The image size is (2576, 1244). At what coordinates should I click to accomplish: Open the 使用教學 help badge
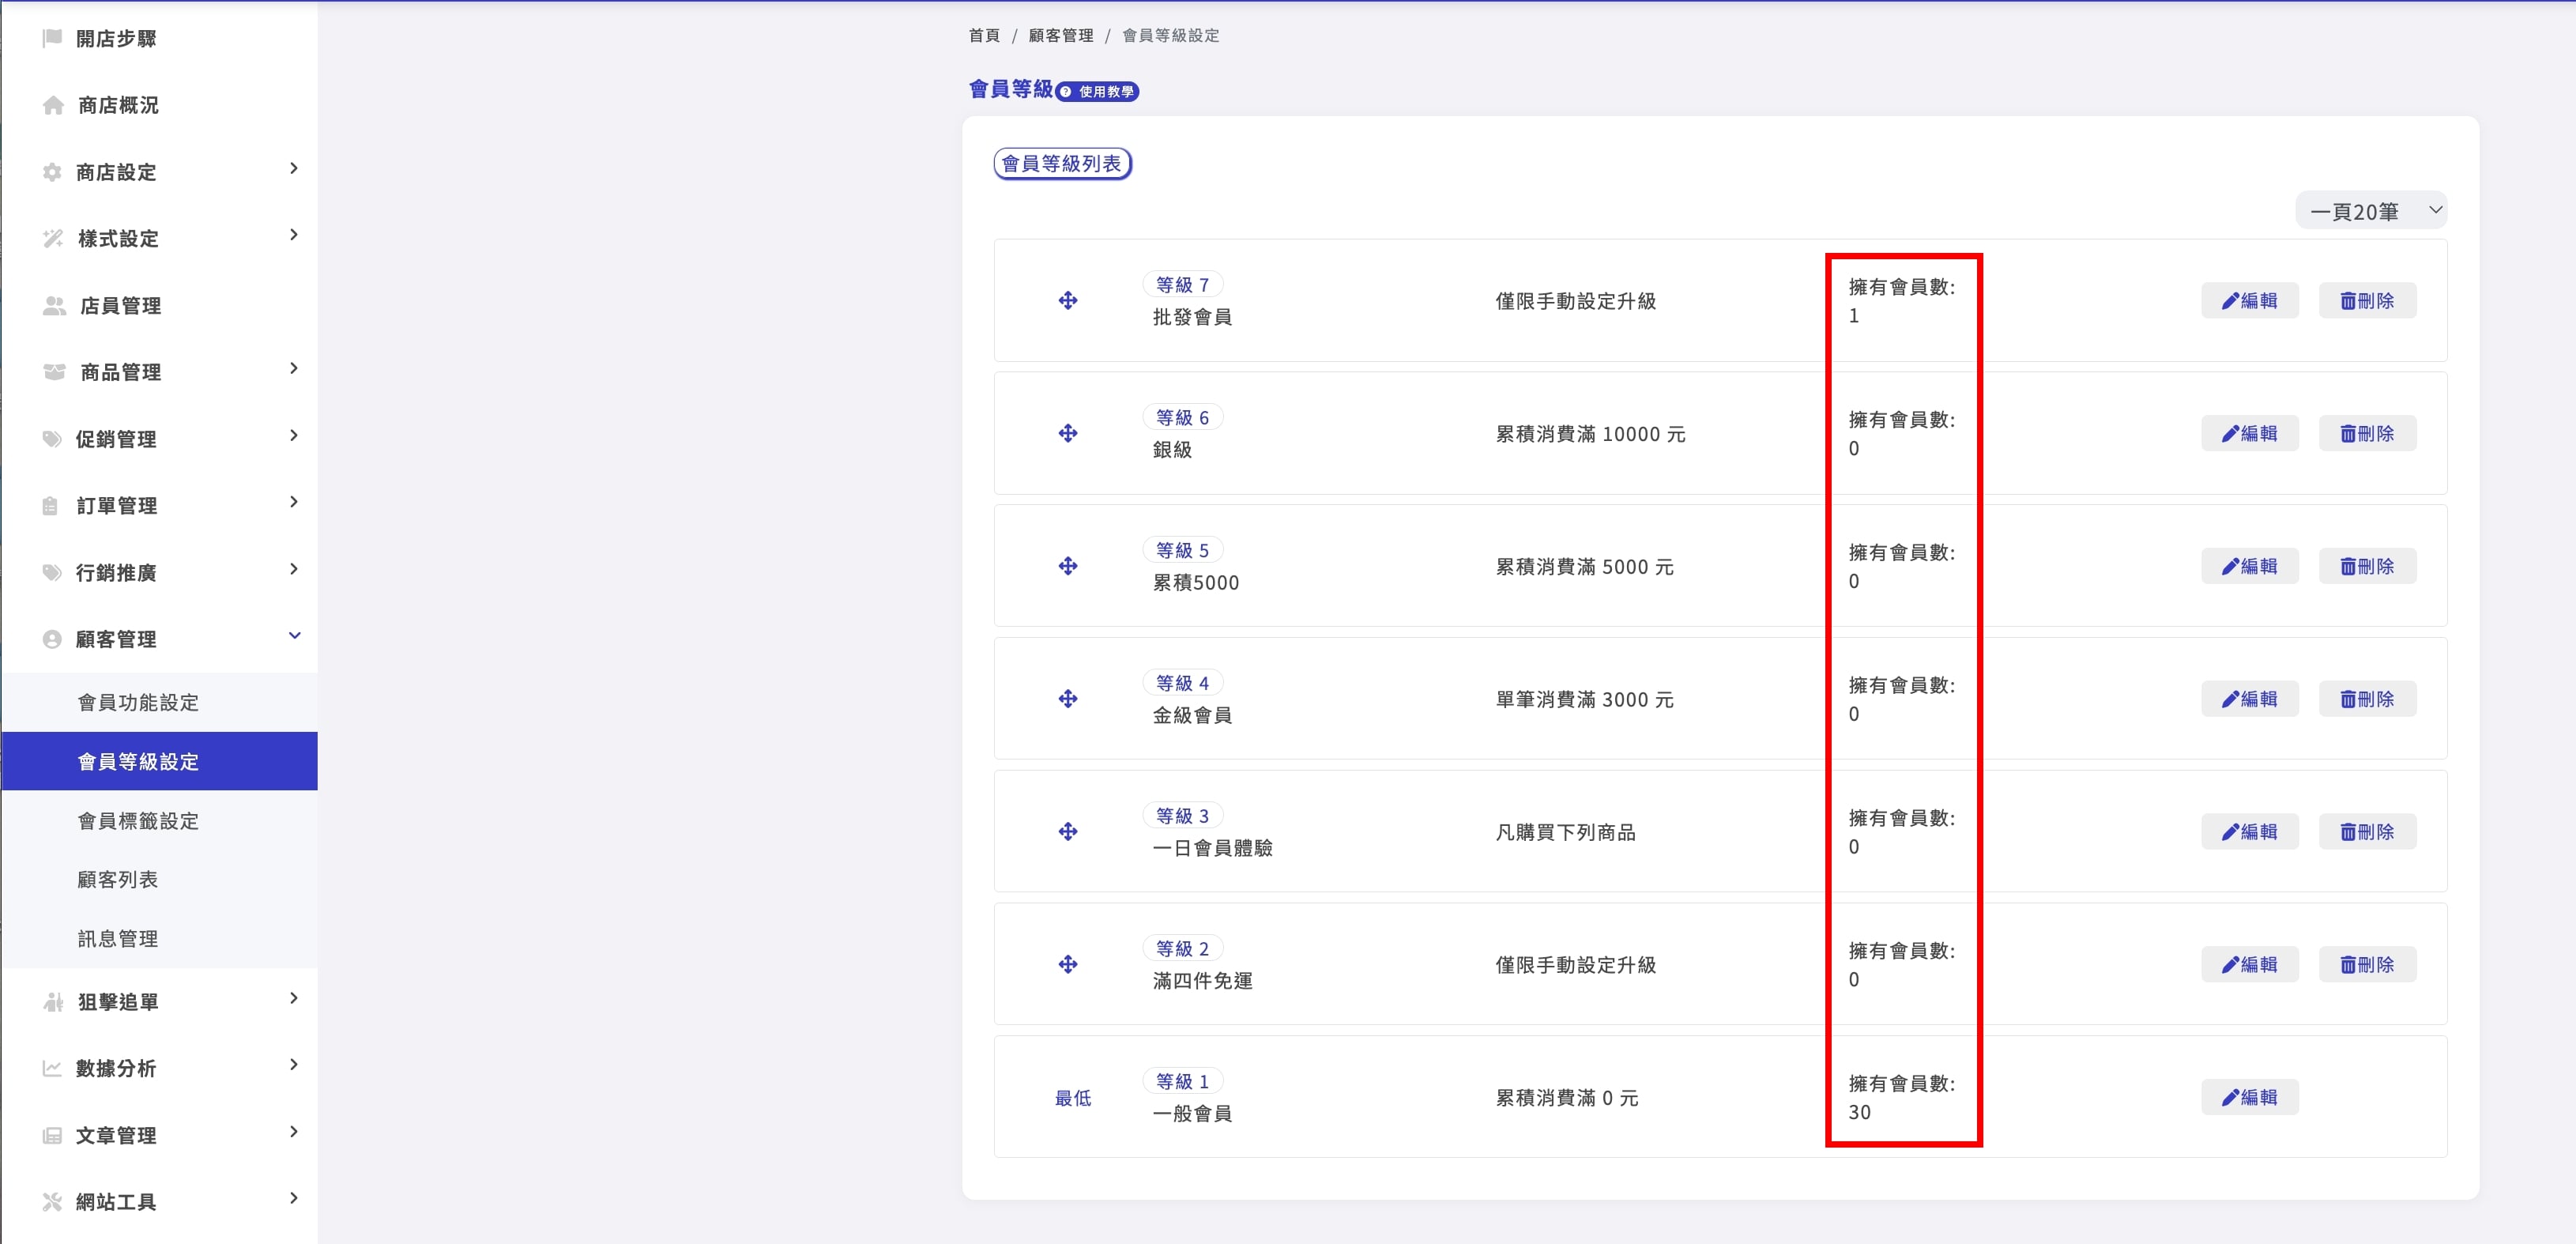[1097, 91]
